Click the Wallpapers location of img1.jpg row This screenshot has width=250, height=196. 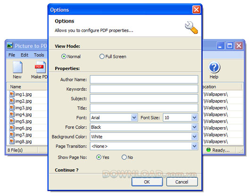click(216, 94)
